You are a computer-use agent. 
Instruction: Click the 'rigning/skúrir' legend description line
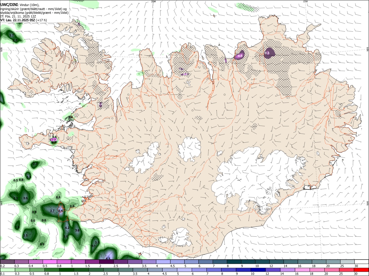click(x=33, y=9)
